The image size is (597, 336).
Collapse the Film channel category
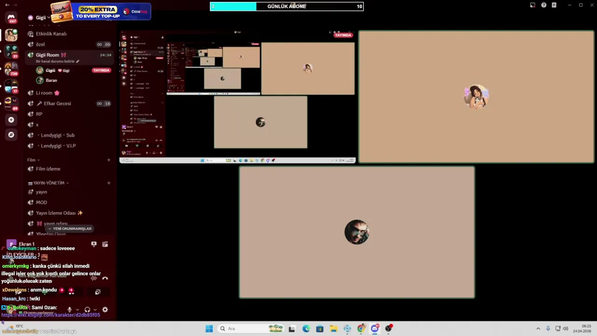[x=33, y=160]
